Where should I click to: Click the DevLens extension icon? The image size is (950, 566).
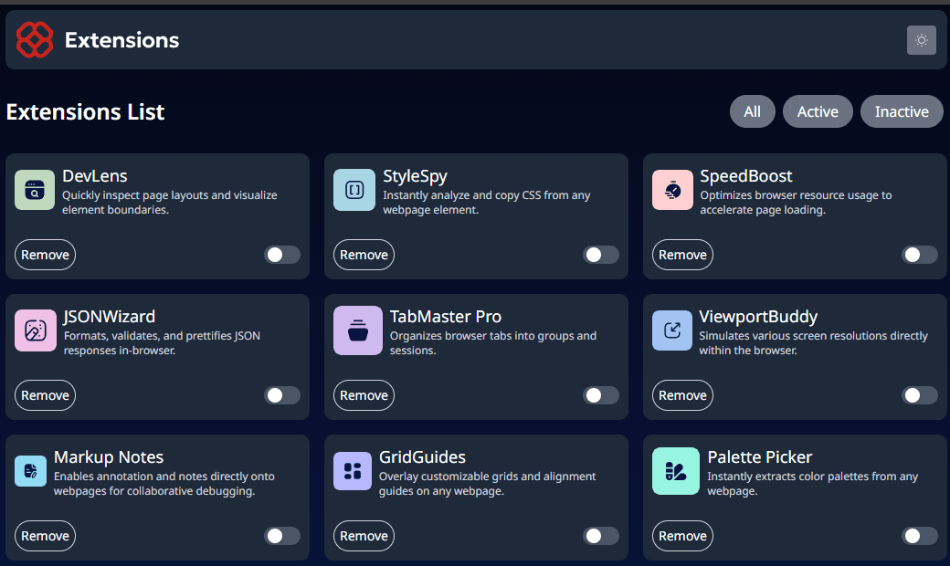click(x=35, y=190)
